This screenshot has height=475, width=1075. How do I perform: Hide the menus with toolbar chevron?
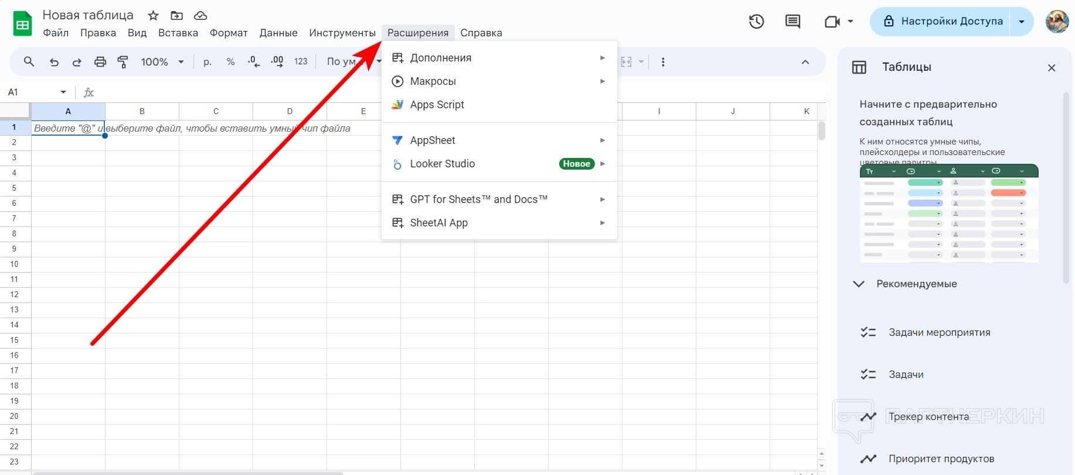pyautogui.click(x=805, y=62)
